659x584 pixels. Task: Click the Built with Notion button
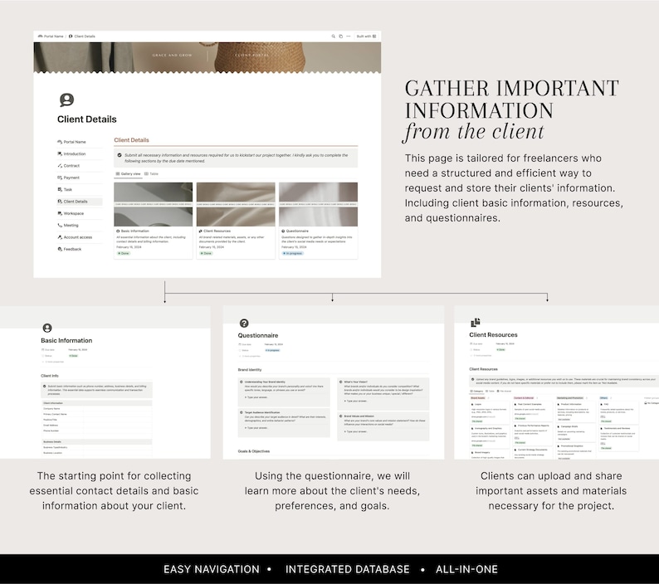tap(367, 36)
